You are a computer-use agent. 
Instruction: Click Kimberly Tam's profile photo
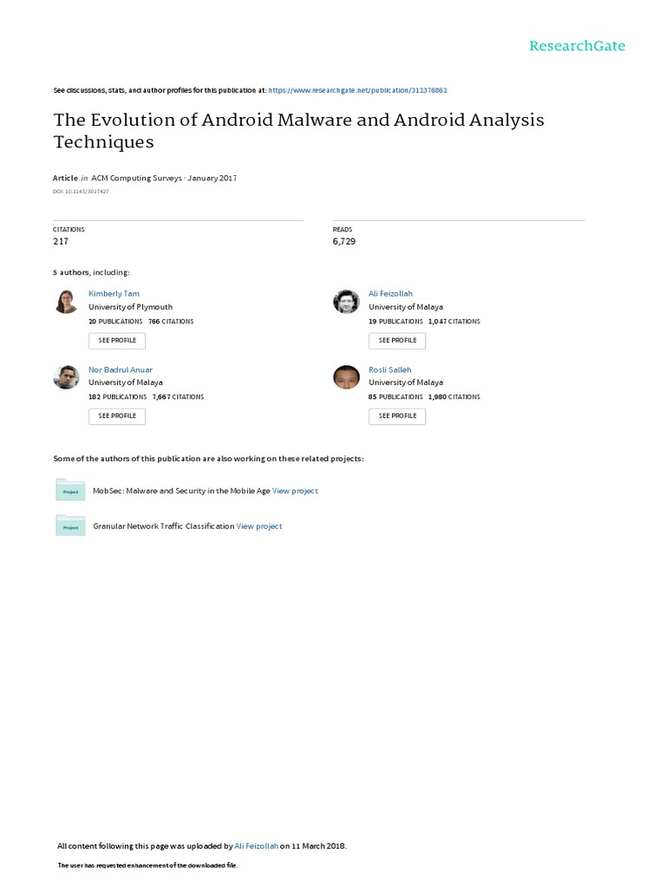point(66,301)
